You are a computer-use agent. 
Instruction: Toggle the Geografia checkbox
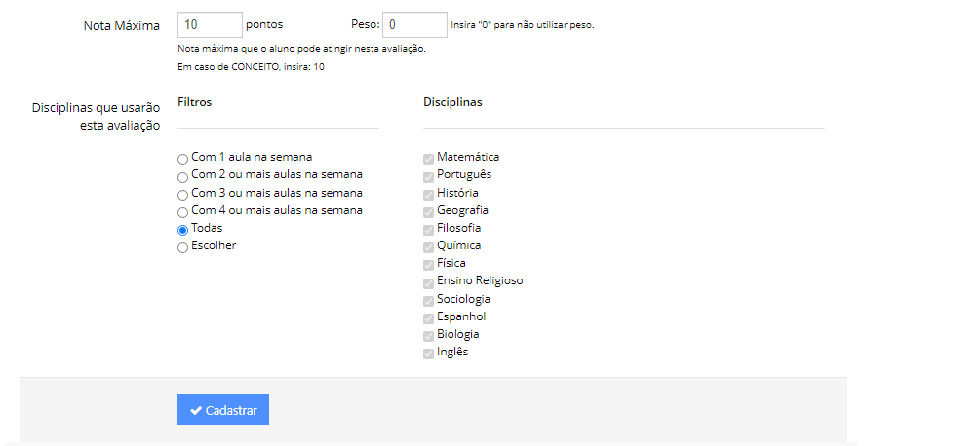[428, 211]
